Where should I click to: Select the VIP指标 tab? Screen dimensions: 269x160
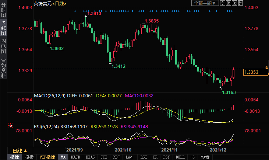[47, 157]
